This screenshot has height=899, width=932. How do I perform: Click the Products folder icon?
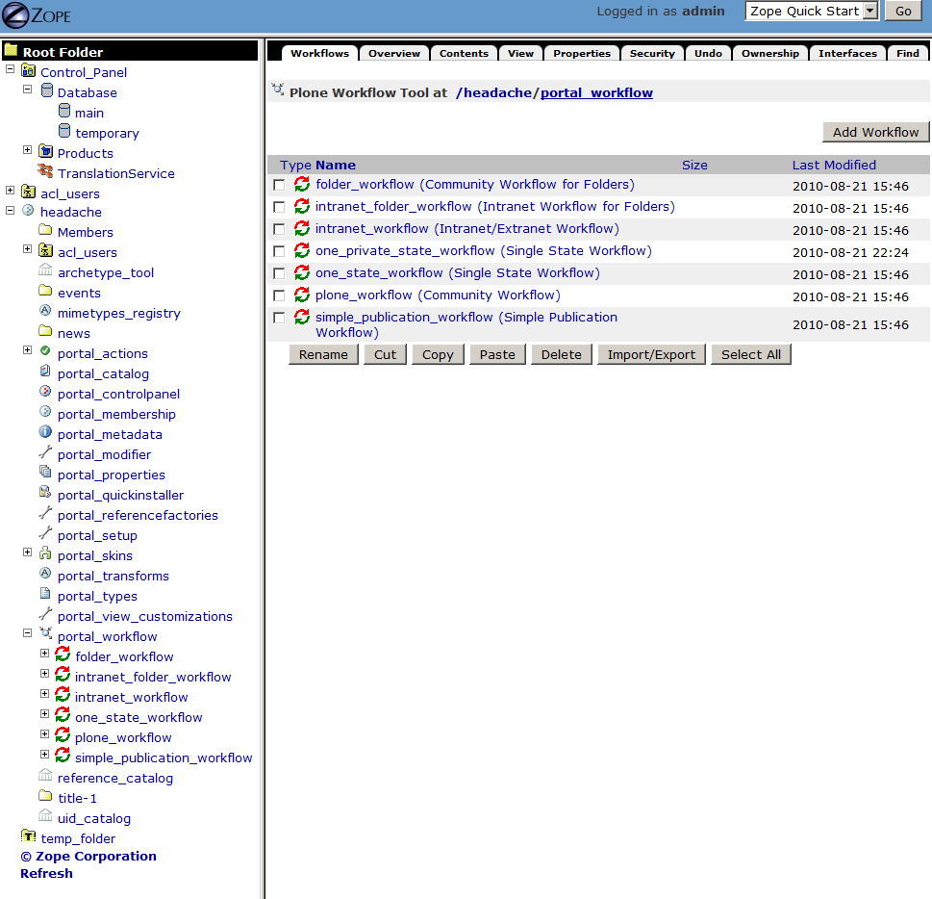[46, 151]
